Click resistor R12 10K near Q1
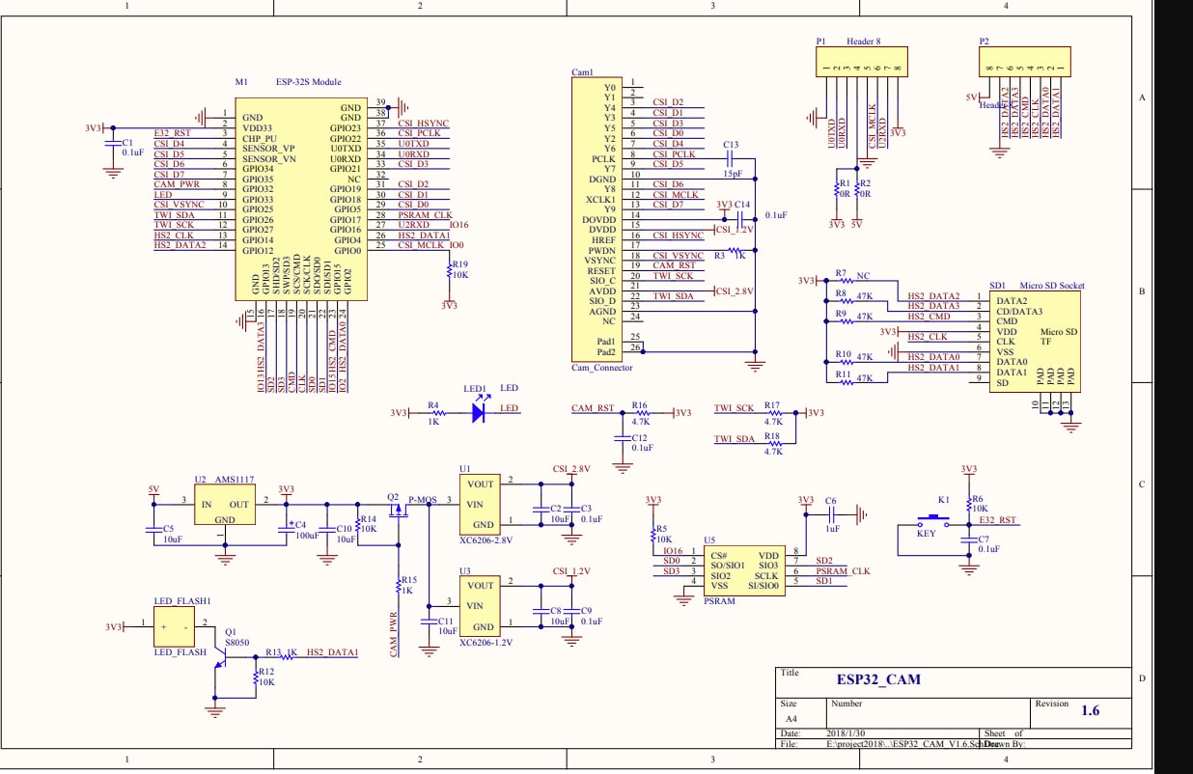Image resolution: width=1193 pixels, height=774 pixels. [x=254, y=678]
